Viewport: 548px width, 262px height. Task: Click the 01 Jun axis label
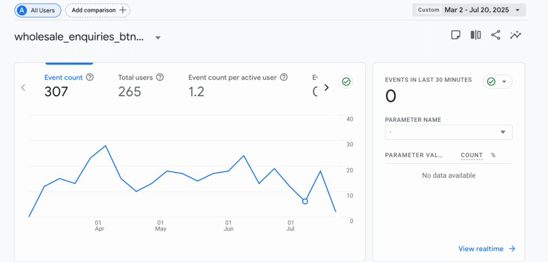pyautogui.click(x=228, y=226)
